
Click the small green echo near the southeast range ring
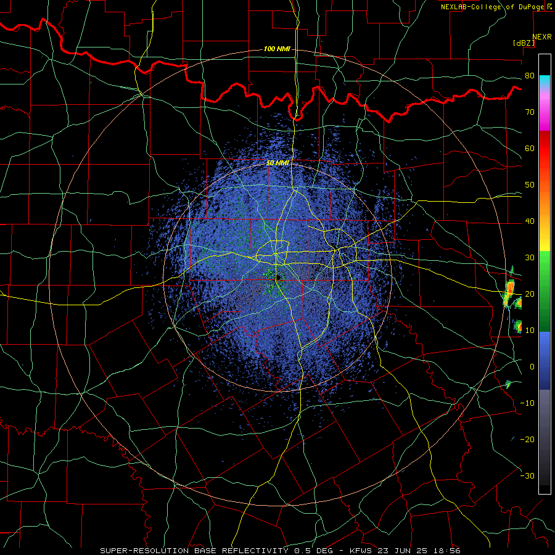[508, 384]
